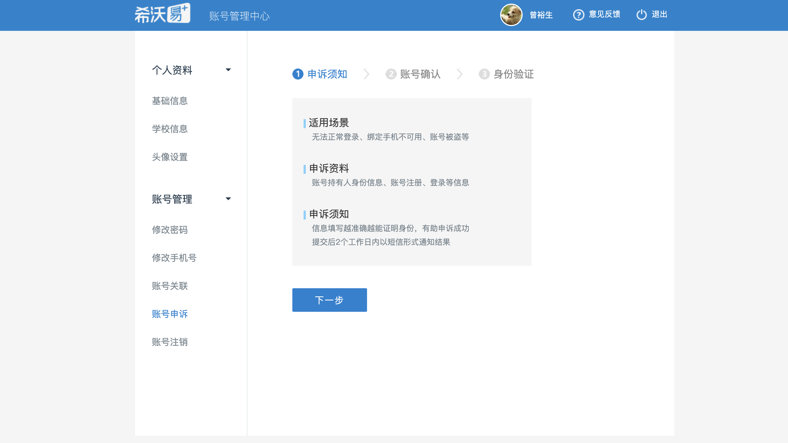Screen dimensions: 788x443
Task: Click text 信息填写越准确越能证明身份
Action: point(363,229)
